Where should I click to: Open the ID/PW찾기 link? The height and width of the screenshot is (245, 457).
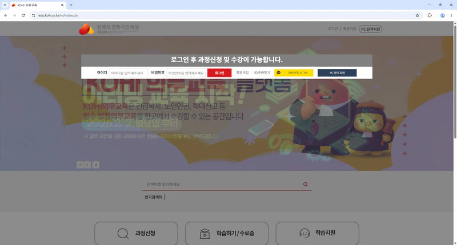point(262,73)
